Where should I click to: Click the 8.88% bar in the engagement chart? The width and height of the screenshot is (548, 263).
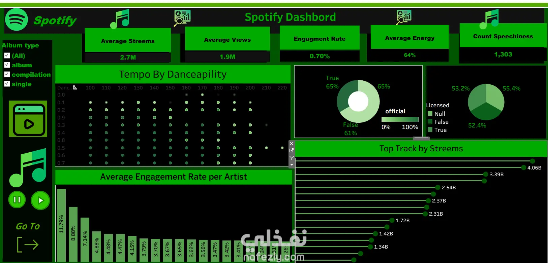[x=73, y=234]
